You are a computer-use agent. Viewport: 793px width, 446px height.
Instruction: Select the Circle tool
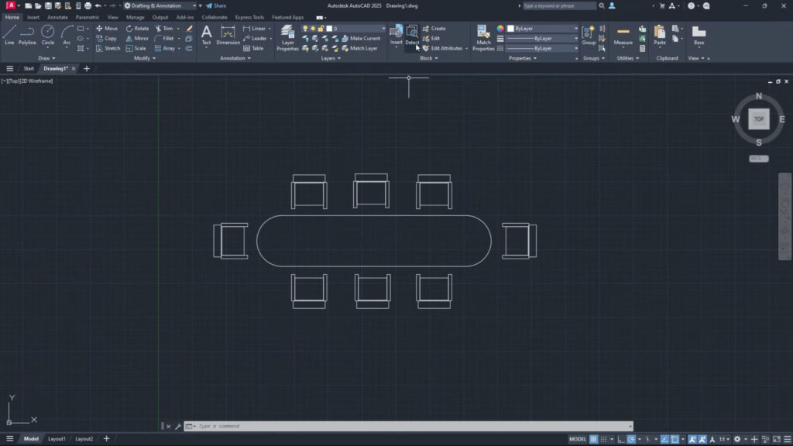[47, 35]
